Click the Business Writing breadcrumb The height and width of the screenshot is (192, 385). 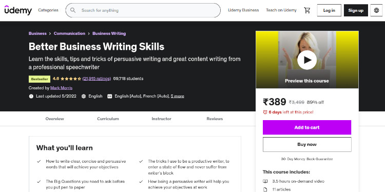pos(109,33)
